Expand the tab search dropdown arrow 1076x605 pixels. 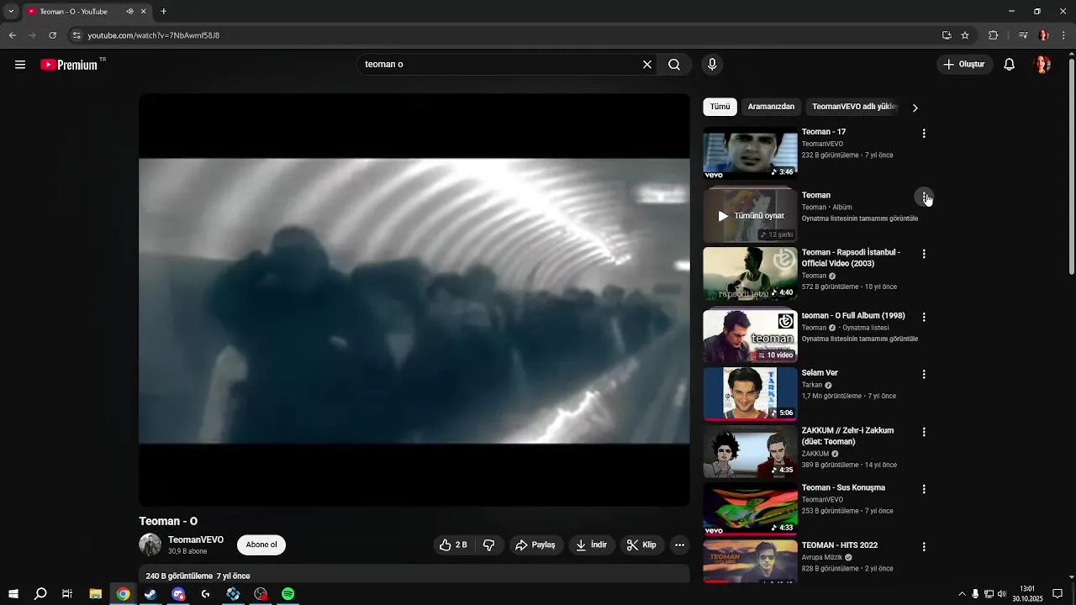(11, 12)
